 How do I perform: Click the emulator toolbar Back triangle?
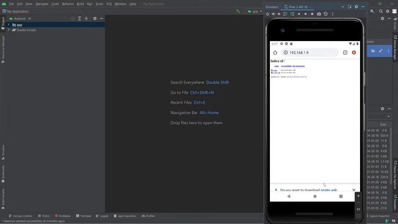pyautogui.click(x=298, y=14)
